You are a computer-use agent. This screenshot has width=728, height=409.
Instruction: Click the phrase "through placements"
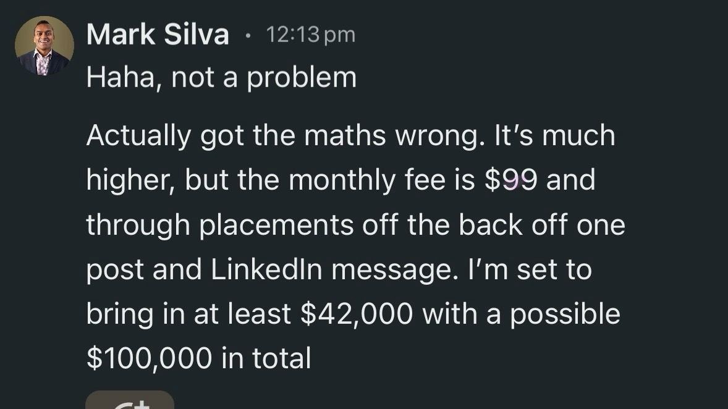click(219, 225)
